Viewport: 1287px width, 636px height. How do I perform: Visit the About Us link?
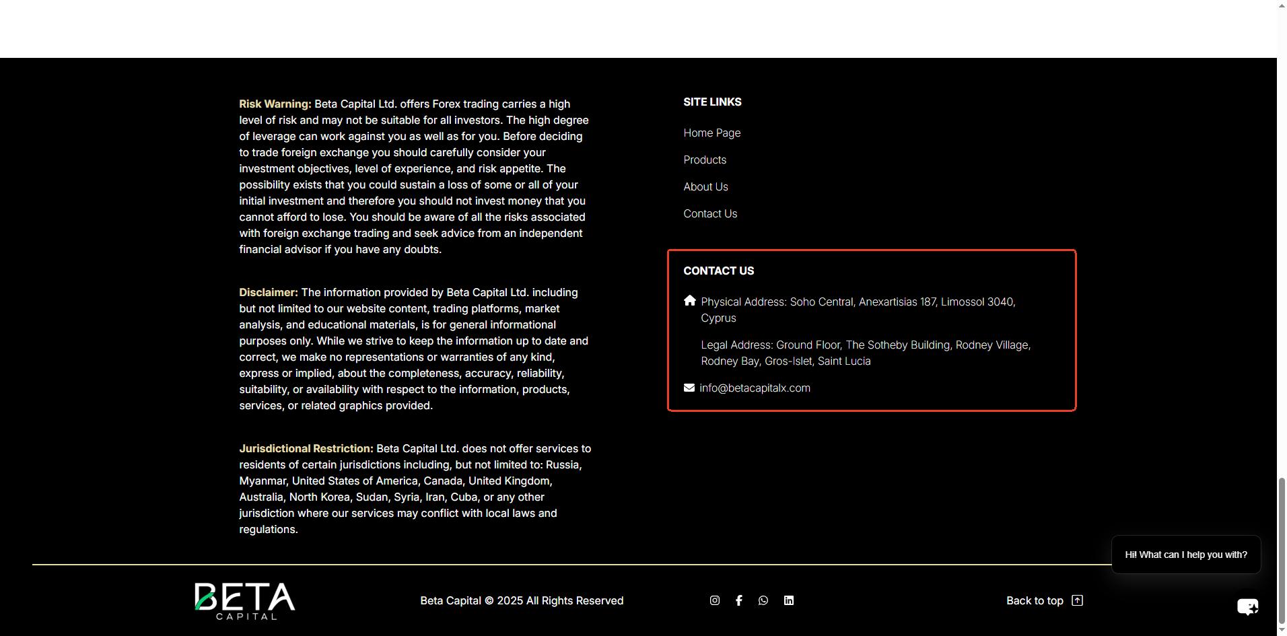click(705, 187)
